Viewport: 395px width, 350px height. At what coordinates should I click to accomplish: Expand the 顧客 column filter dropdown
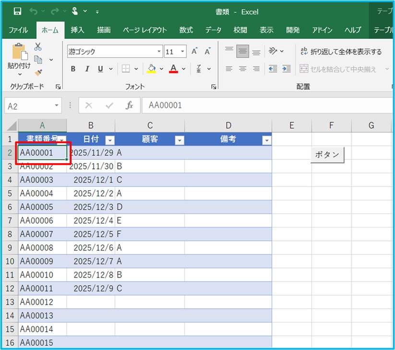[180, 140]
